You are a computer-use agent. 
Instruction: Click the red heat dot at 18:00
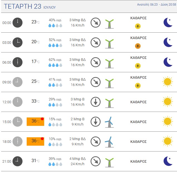(x=42, y=139)
